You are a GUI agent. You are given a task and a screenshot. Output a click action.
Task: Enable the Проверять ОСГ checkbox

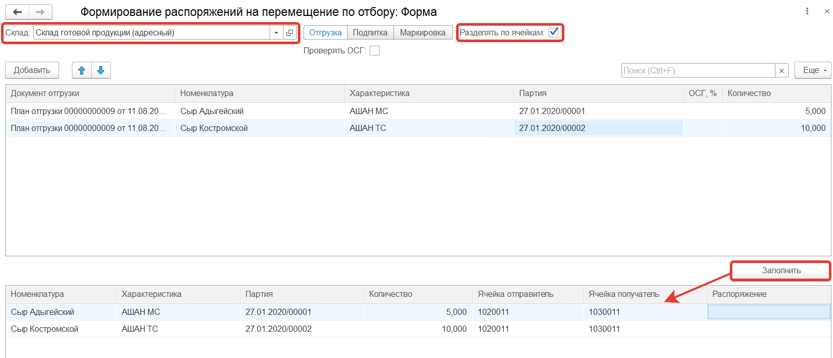pos(375,50)
